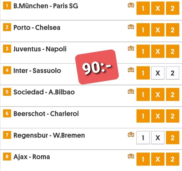182x171 pixels.
Task: Click match number 6 badge for Beerschot
Action: 7,113
